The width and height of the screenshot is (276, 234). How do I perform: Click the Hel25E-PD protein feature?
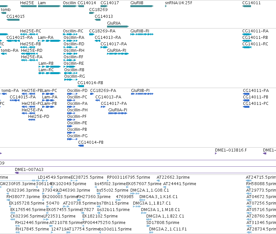tap(39, 117)
